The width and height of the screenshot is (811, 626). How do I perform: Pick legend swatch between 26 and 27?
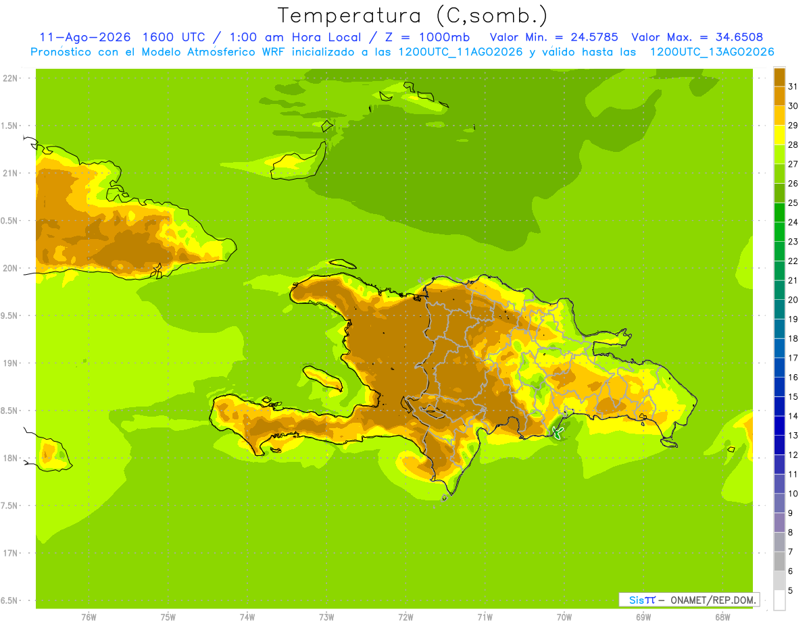pos(779,174)
